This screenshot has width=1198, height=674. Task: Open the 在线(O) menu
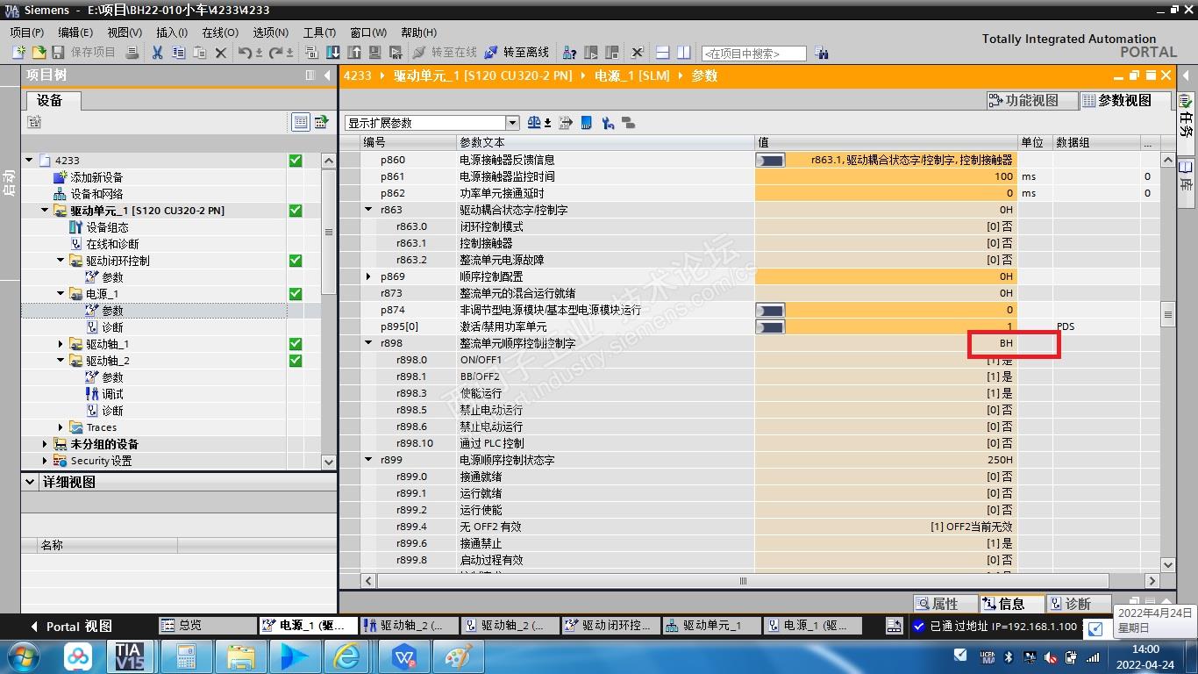(x=220, y=32)
